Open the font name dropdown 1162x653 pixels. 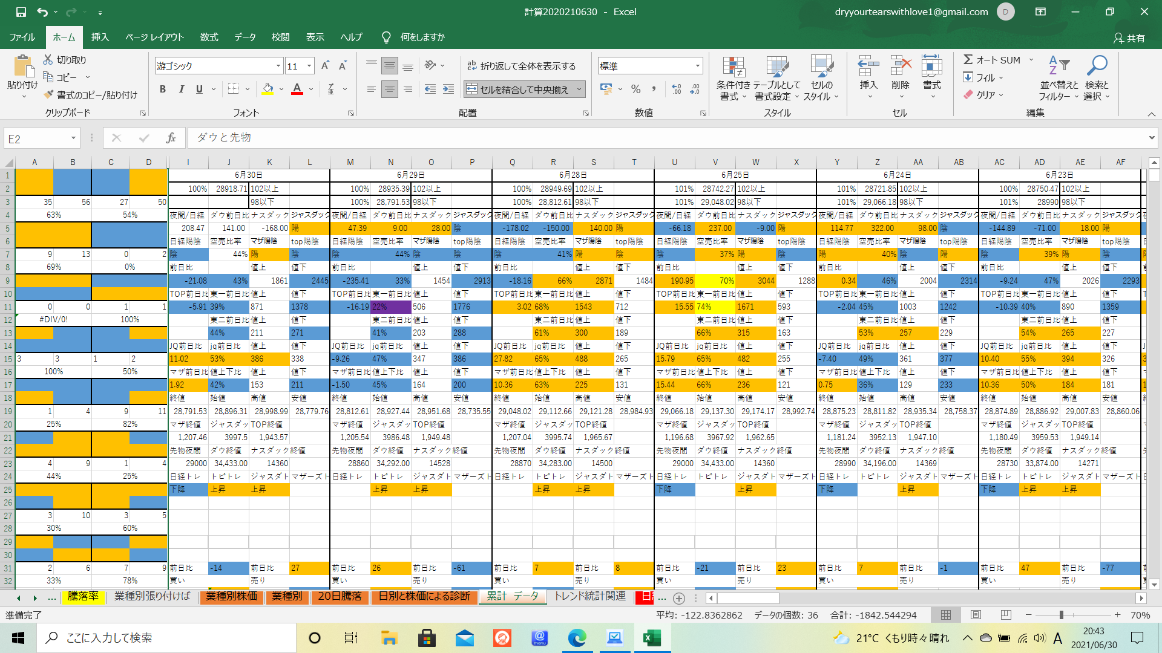pyautogui.click(x=278, y=66)
